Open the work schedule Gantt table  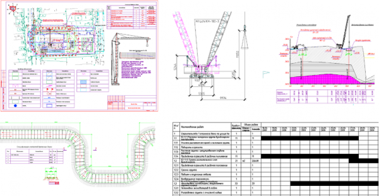pos(275,159)
